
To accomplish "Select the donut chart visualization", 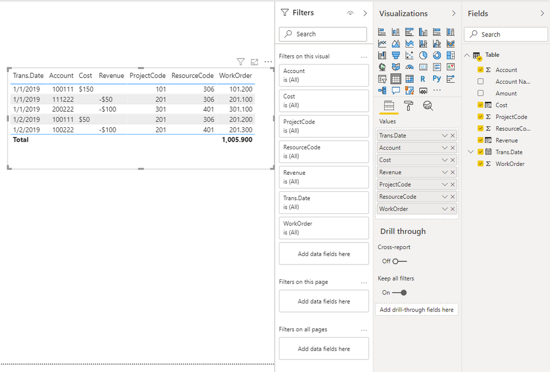I will (x=436, y=56).
